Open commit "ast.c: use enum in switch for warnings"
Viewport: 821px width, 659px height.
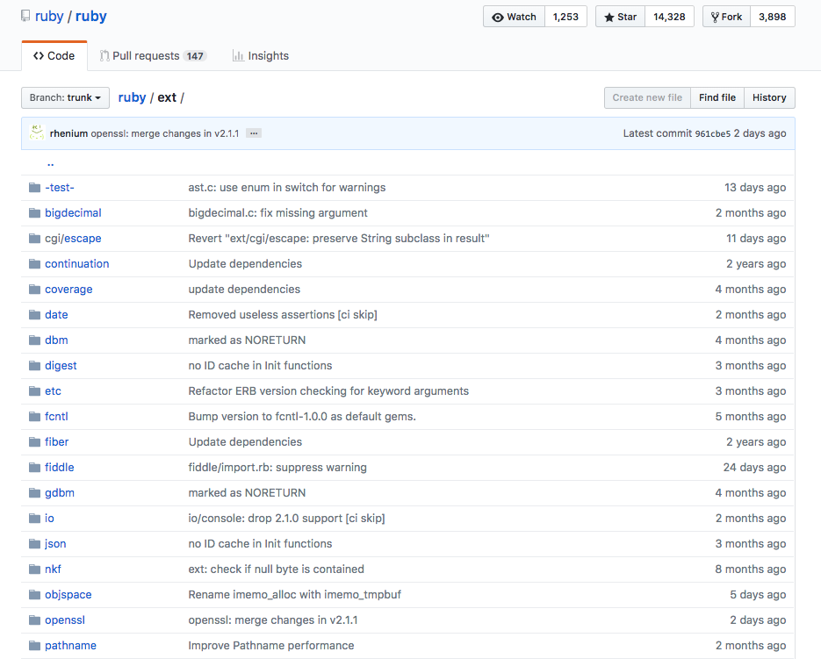coord(287,188)
